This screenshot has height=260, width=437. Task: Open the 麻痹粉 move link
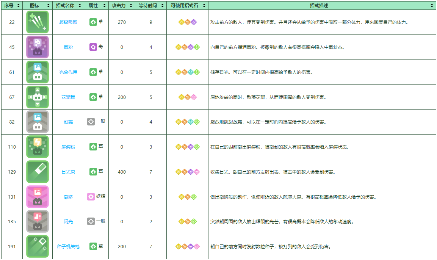(68, 147)
